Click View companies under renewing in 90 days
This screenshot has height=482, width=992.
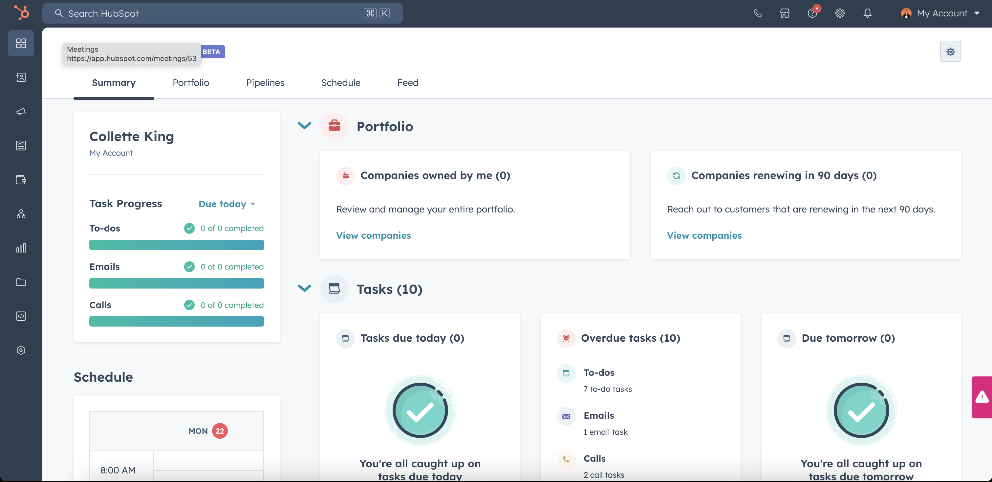pyautogui.click(x=704, y=235)
